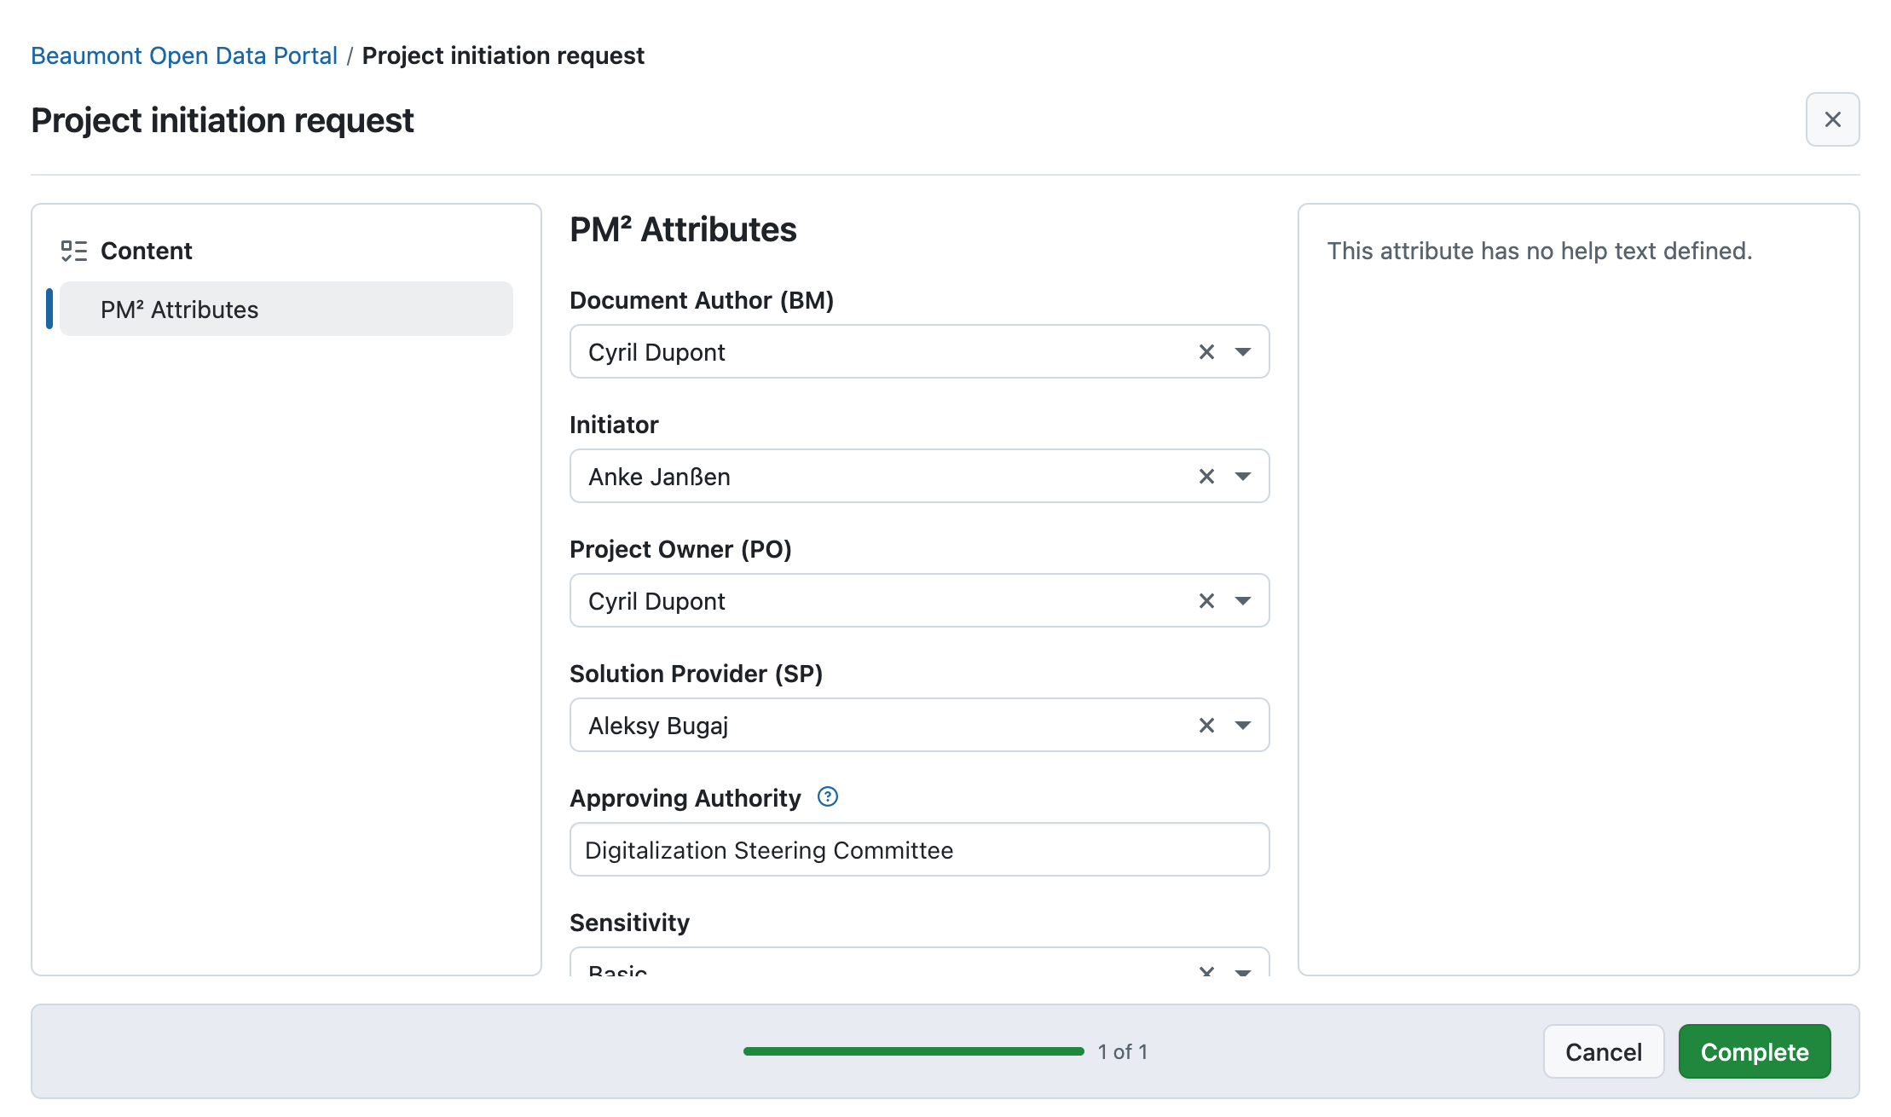The width and height of the screenshot is (1891, 1117).
Task: Expand the Document Author (BM) dropdown arrow
Action: click(1243, 352)
